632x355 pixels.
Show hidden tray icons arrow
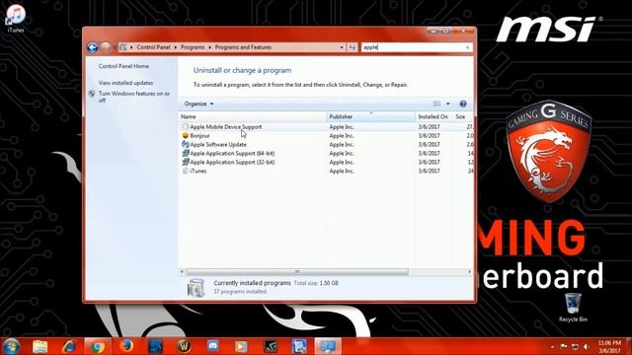[x=552, y=346]
